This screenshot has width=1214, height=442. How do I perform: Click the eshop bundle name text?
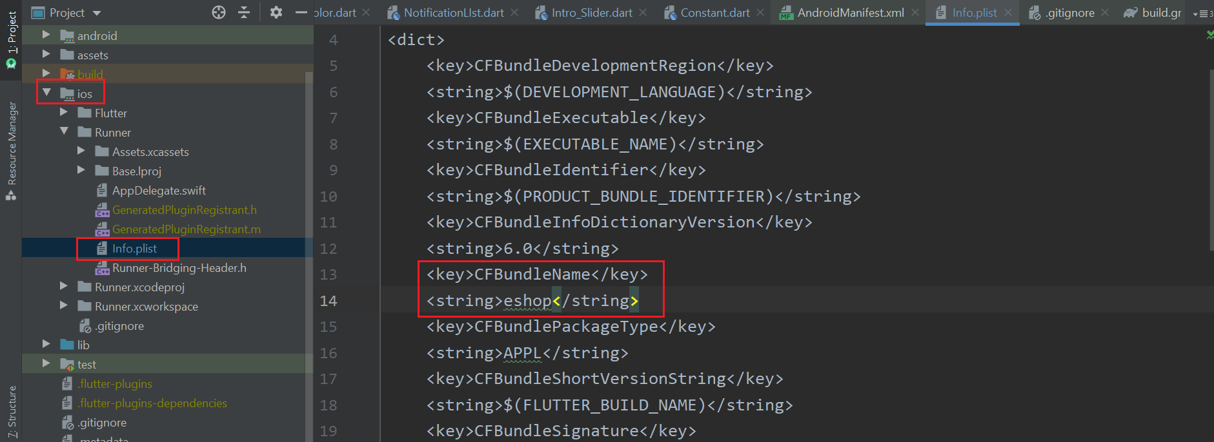click(527, 301)
